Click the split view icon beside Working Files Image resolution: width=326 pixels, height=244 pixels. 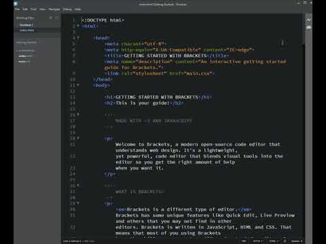coord(57,18)
